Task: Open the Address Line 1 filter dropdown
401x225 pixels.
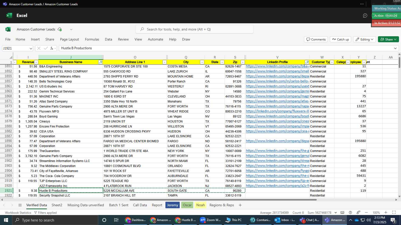Action: coord(164,62)
